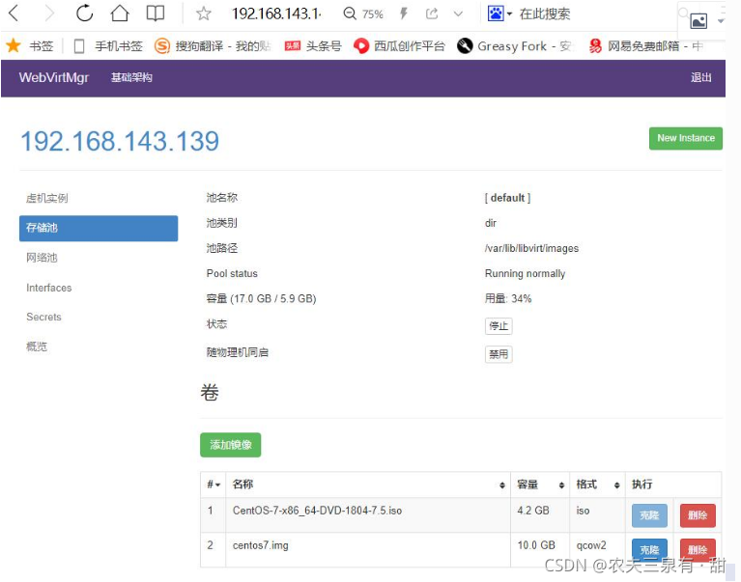The width and height of the screenshot is (741, 582).
Task: Open 概览 overview sidebar item
Action: pyautogui.click(x=37, y=346)
